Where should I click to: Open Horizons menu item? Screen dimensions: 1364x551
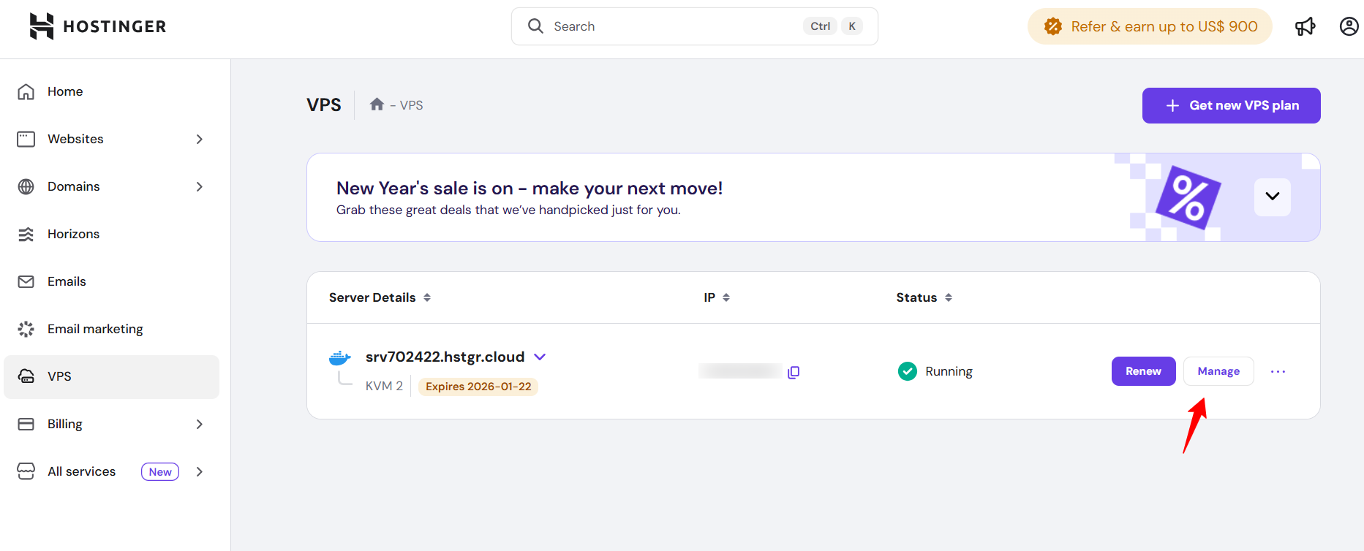point(111,234)
